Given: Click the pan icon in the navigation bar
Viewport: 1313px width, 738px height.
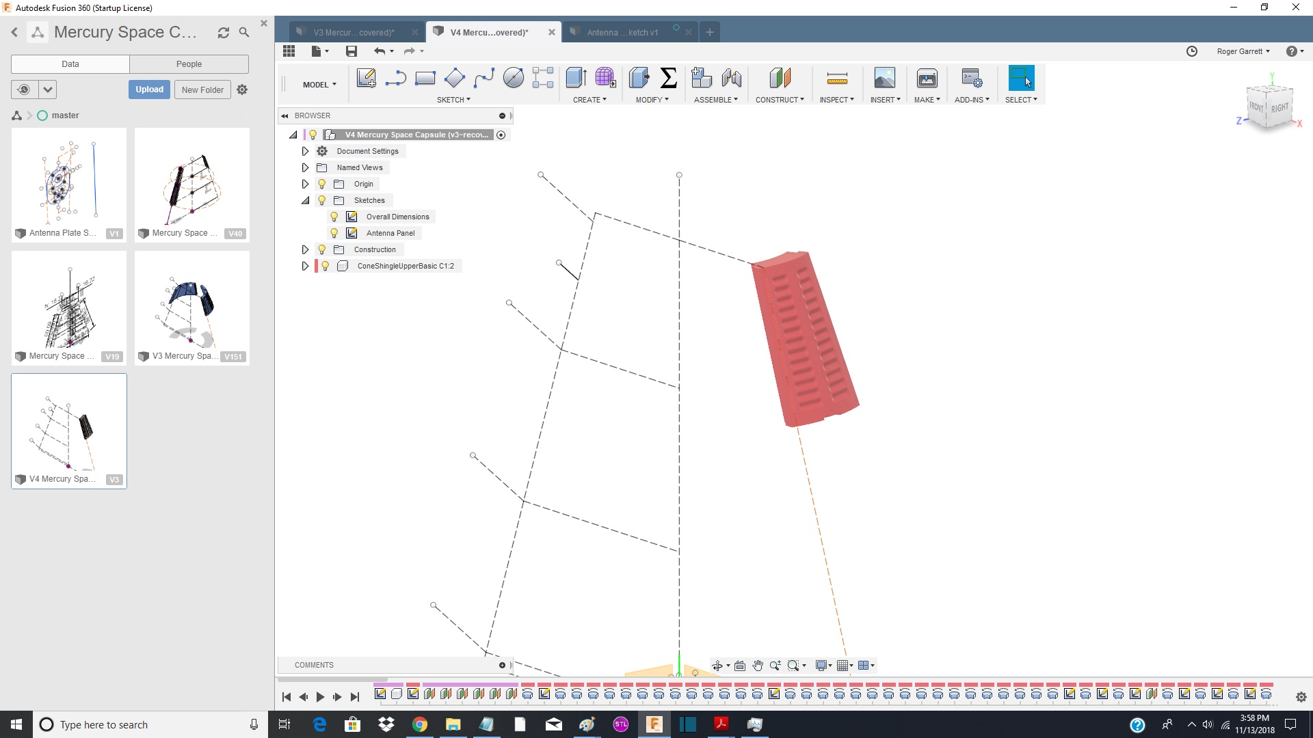Looking at the screenshot, I should point(758,665).
